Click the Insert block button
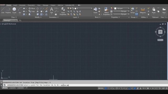This screenshot has width=168, height=94. [x=95, y=10]
